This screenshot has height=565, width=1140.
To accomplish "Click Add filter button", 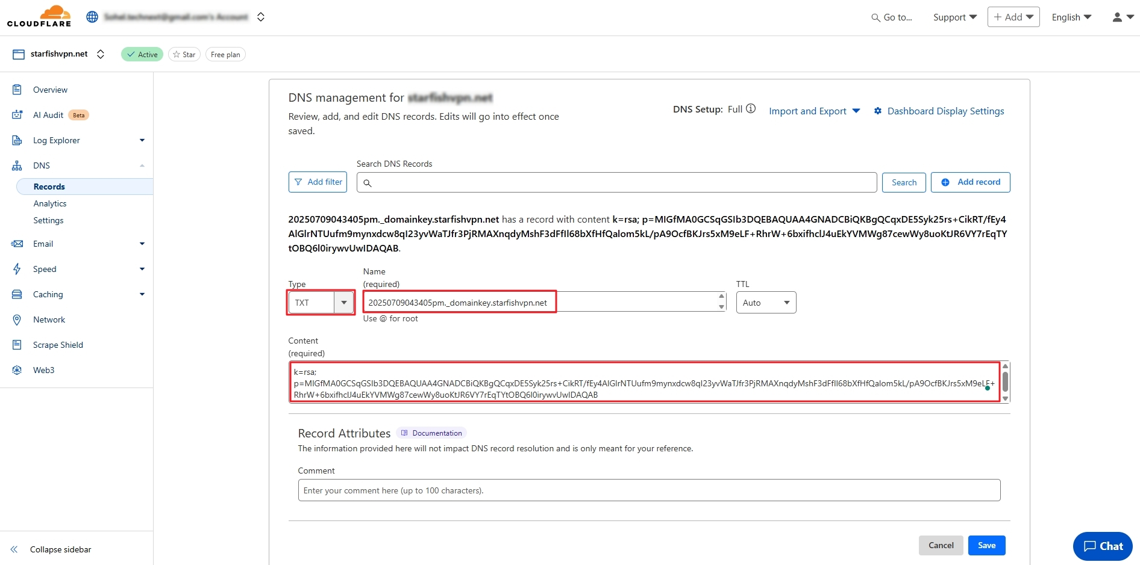I will (x=318, y=182).
